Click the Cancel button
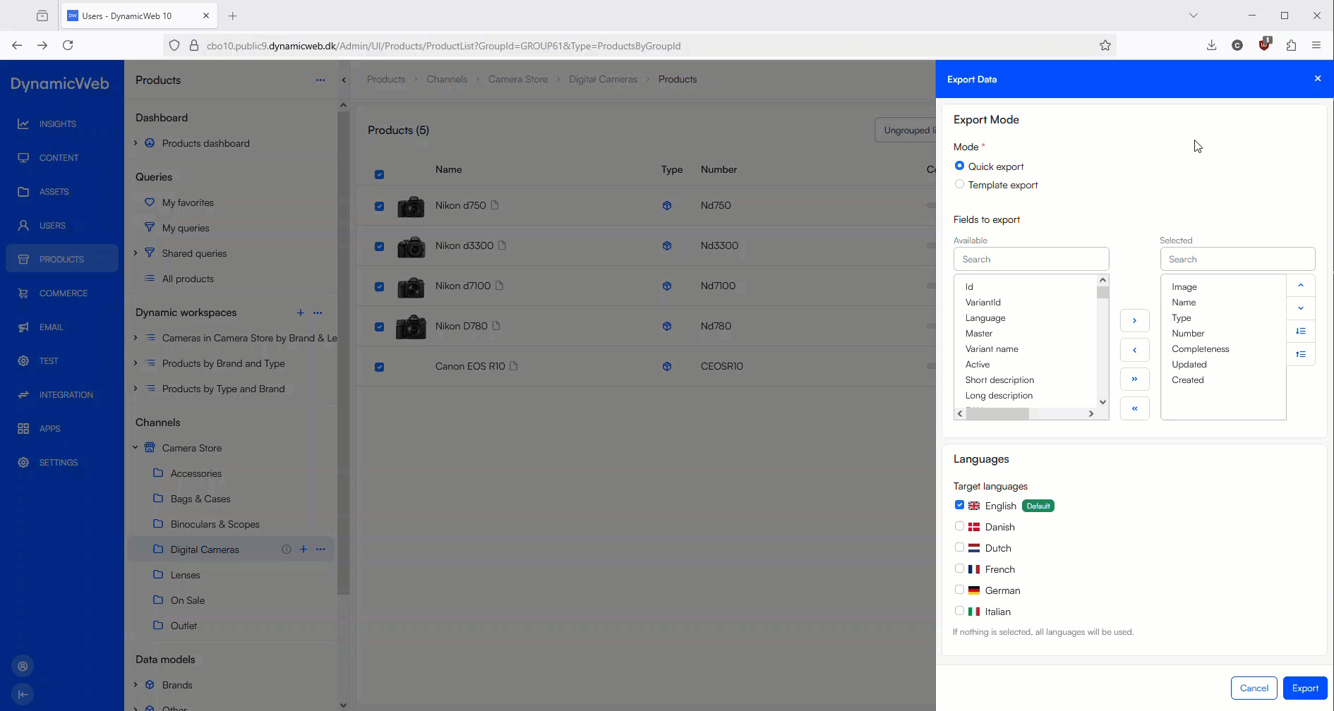This screenshot has width=1334, height=711. [x=1254, y=688]
